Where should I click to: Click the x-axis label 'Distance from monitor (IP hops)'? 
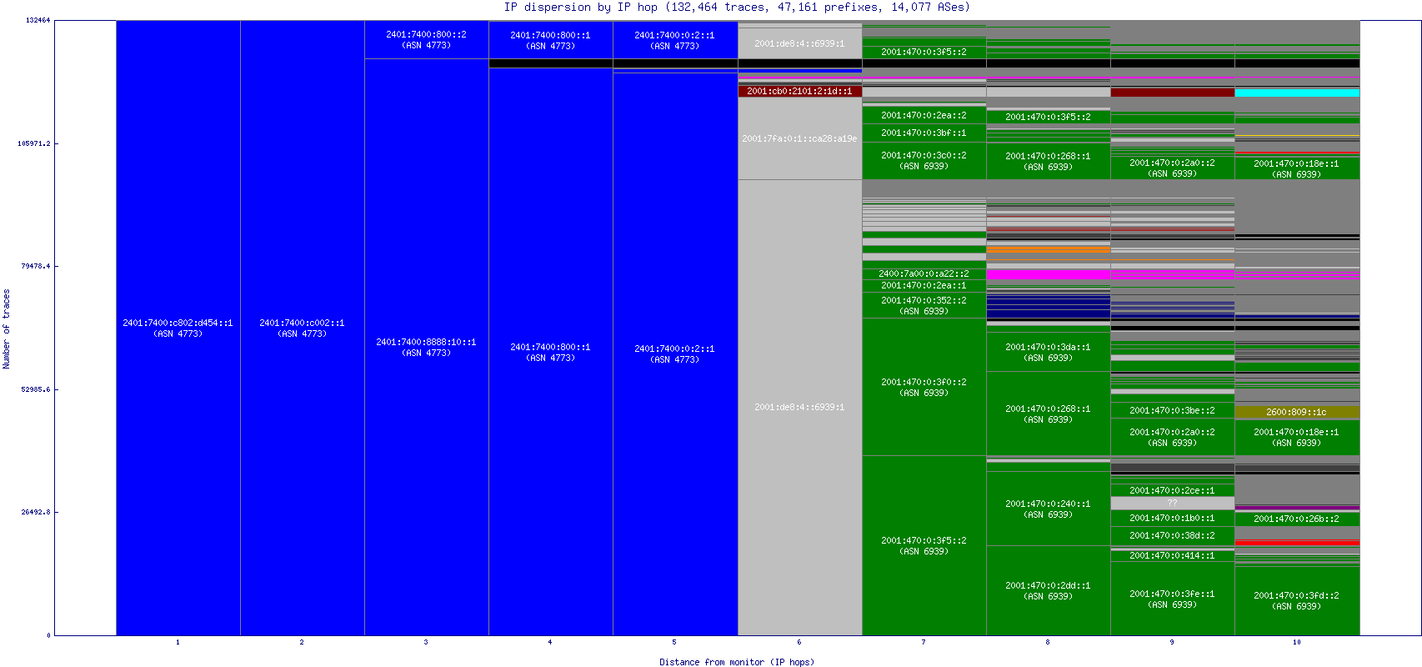tap(737, 662)
